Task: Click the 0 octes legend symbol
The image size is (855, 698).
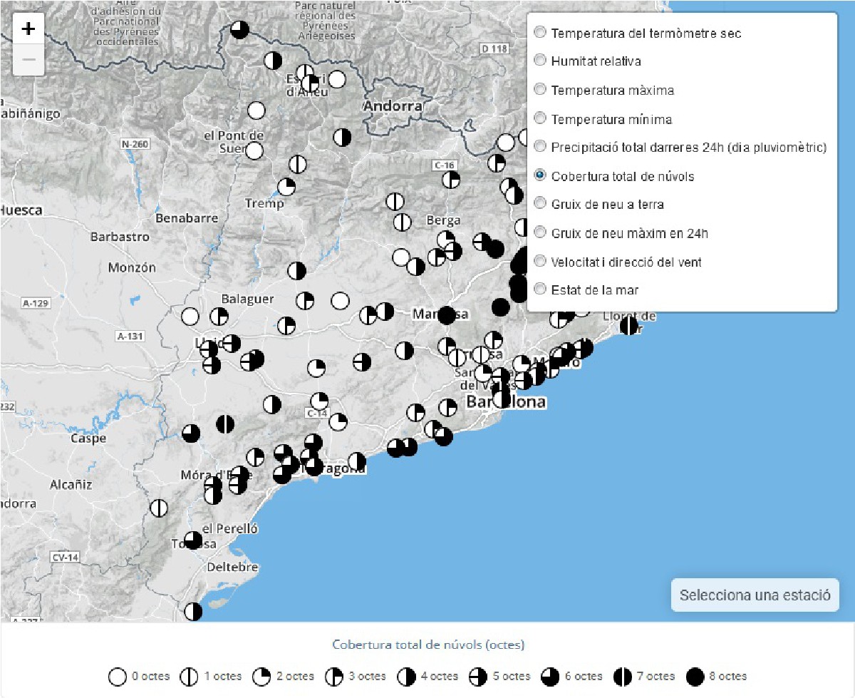Action: (118, 676)
